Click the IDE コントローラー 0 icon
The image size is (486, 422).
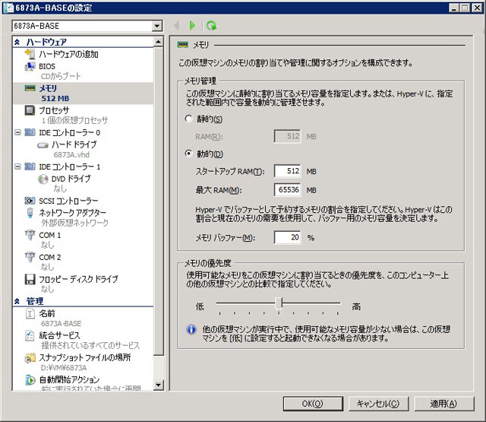coord(30,132)
